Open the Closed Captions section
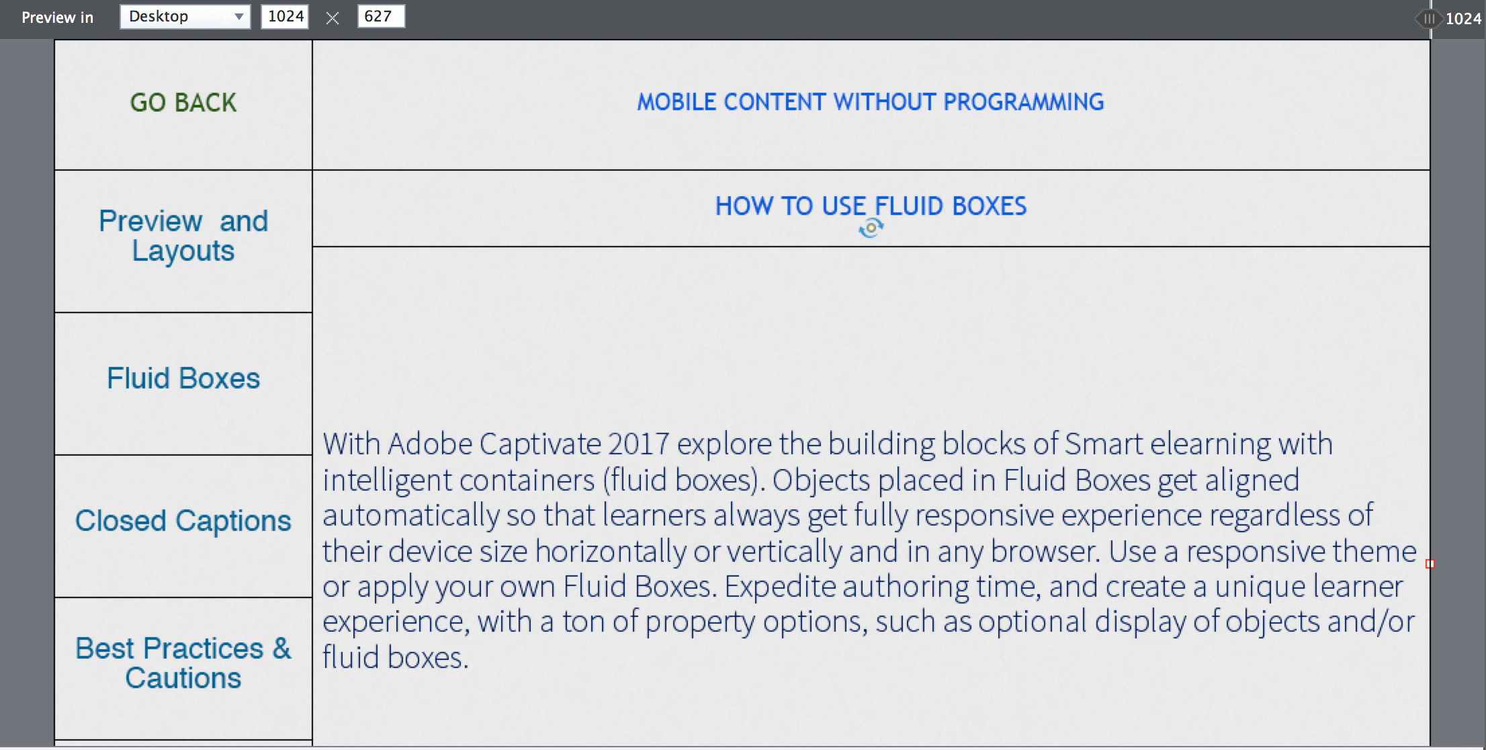 [x=183, y=521]
